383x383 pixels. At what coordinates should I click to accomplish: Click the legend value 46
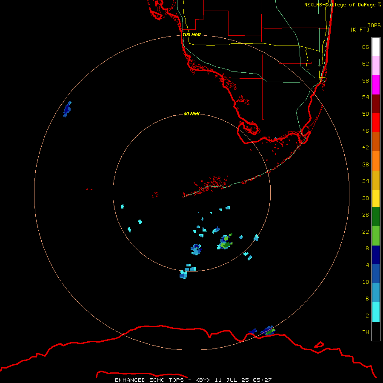point(366,131)
